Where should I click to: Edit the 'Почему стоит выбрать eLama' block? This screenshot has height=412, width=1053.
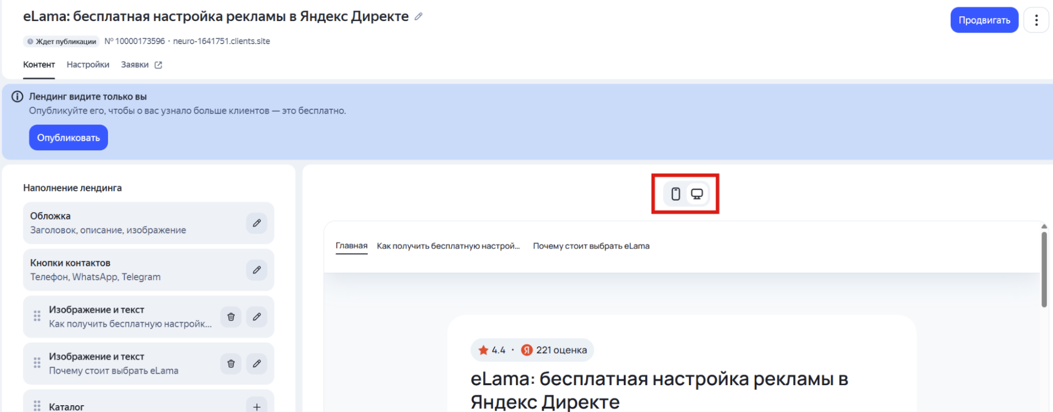coord(257,363)
